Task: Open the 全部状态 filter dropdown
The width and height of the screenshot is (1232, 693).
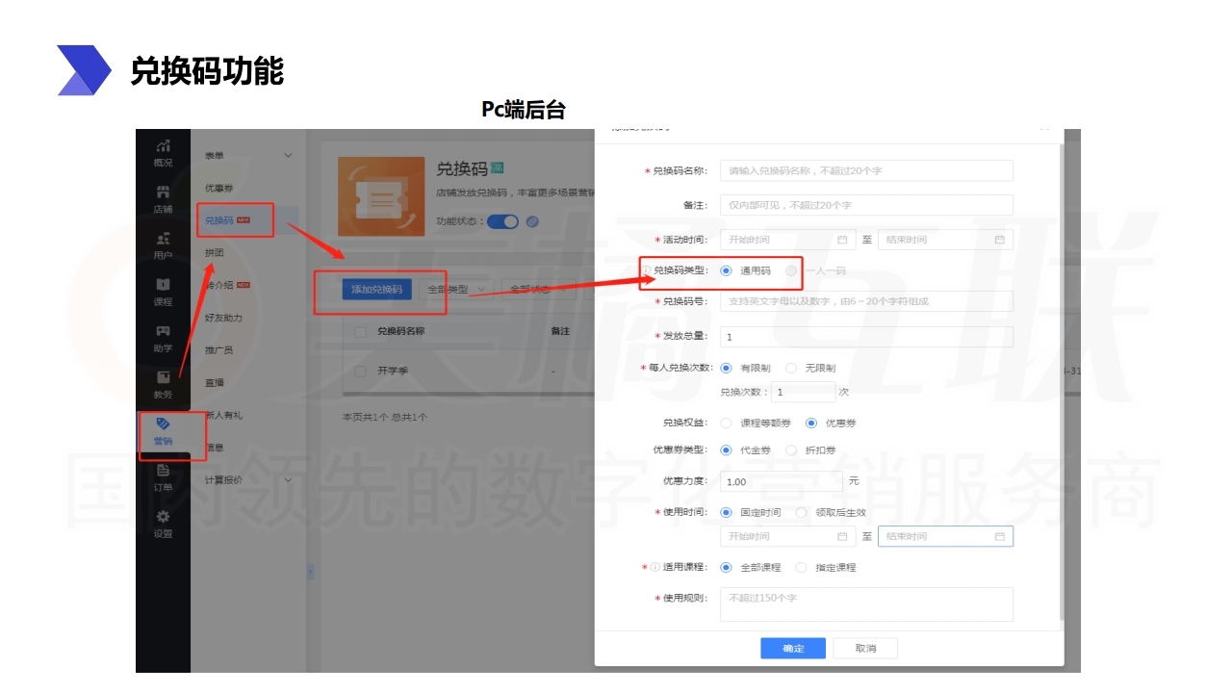Action: coord(538,289)
